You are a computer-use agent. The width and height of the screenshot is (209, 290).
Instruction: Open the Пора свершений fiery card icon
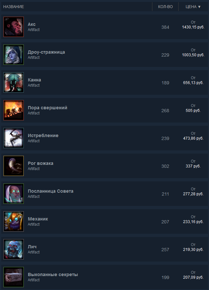14,110
